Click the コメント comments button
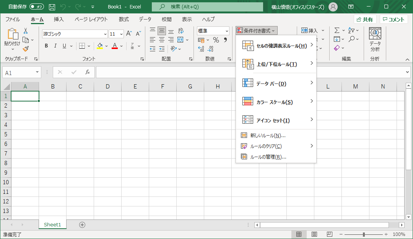Screen dimensions: 413x239 tap(393, 20)
